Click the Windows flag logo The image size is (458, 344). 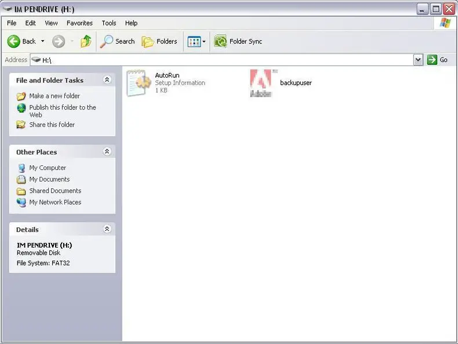[445, 23]
